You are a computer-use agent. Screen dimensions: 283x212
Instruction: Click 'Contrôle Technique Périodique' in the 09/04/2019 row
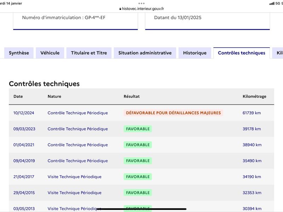point(77,161)
